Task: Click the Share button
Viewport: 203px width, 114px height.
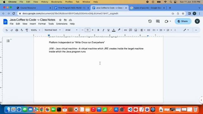Action: [x=183, y=21]
